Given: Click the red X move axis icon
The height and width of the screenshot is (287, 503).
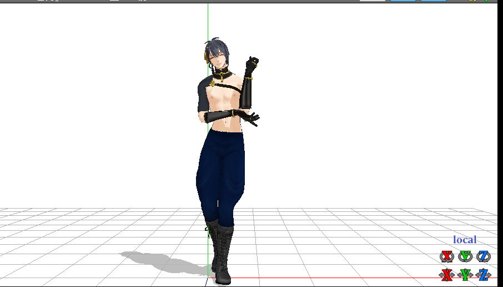Looking at the screenshot, I should coord(447,275).
